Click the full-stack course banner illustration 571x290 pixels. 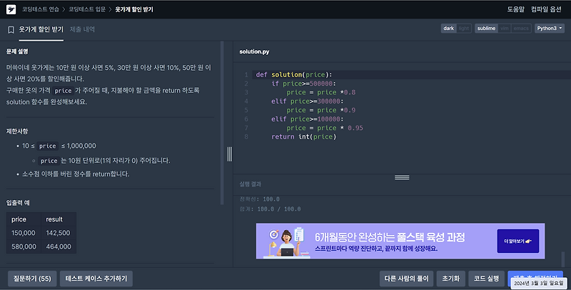[x=286, y=242]
